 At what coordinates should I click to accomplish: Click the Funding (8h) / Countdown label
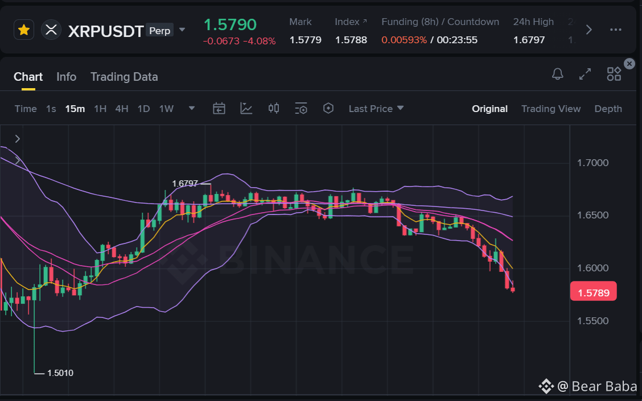coord(440,22)
